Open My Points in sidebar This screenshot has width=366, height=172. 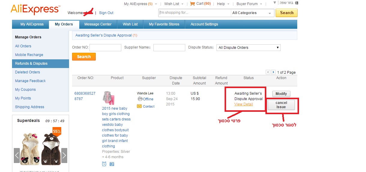tap(23, 98)
